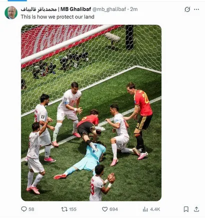Click the tweet text about protecting land

tap(57, 17)
